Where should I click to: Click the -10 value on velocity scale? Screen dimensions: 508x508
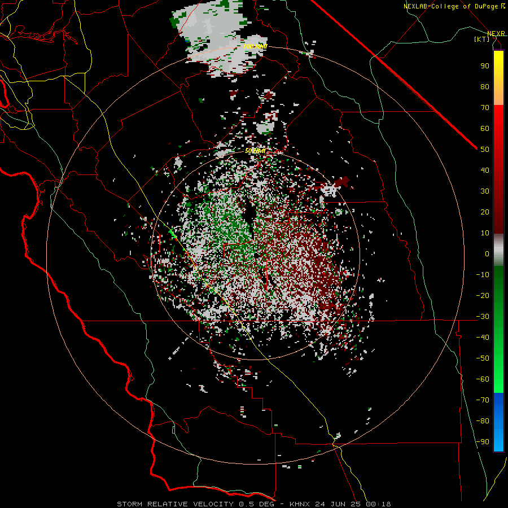coord(483,275)
